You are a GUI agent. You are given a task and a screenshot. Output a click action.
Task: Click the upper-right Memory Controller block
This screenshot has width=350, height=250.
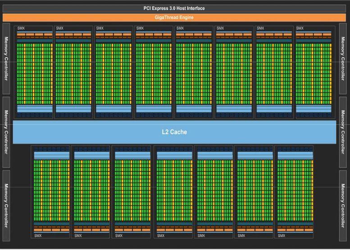tap(343, 59)
